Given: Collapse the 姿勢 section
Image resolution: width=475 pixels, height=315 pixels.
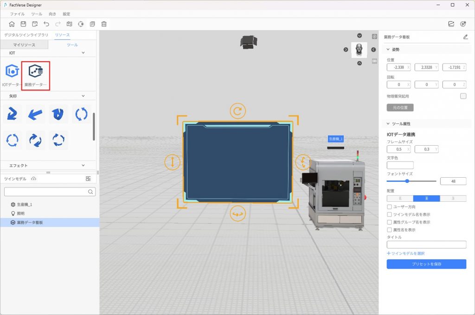Looking at the screenshot, I should [388, 49].
